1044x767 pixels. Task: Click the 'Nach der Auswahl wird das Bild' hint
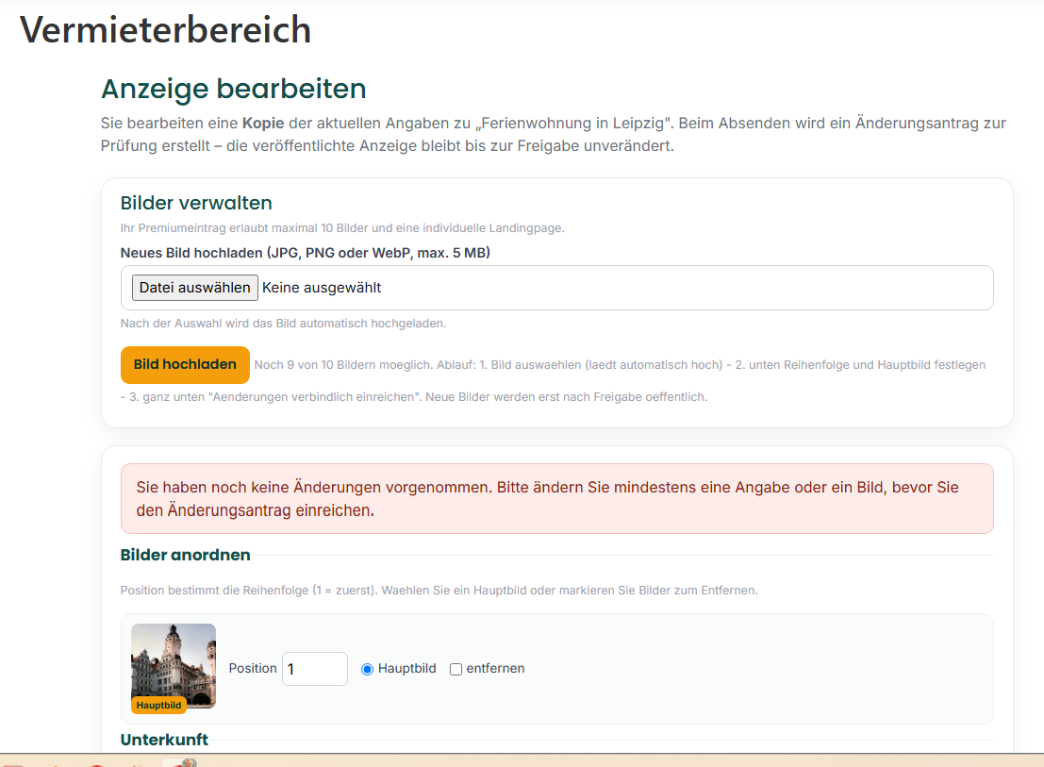[x=283, y=324]
